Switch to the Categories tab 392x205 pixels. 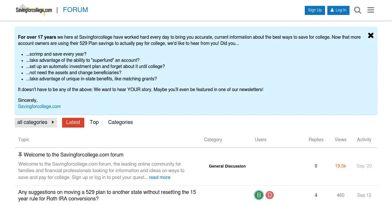(x=121, y=122)
